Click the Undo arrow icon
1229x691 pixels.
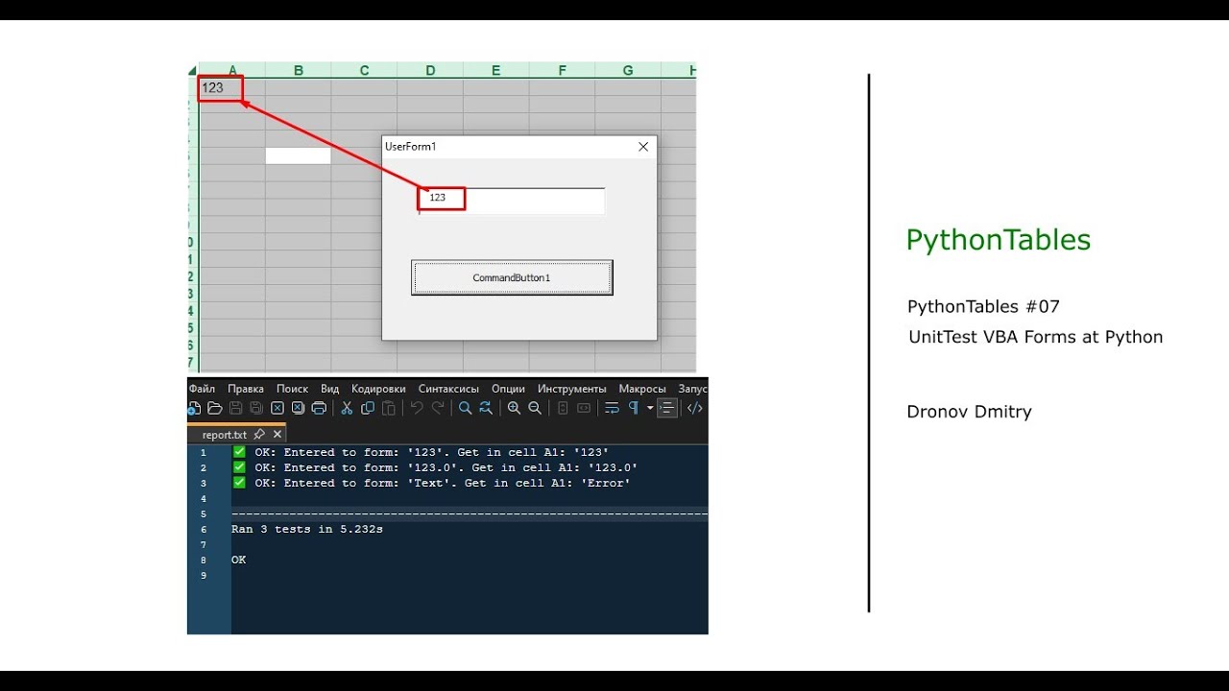(x=417, y=408)
